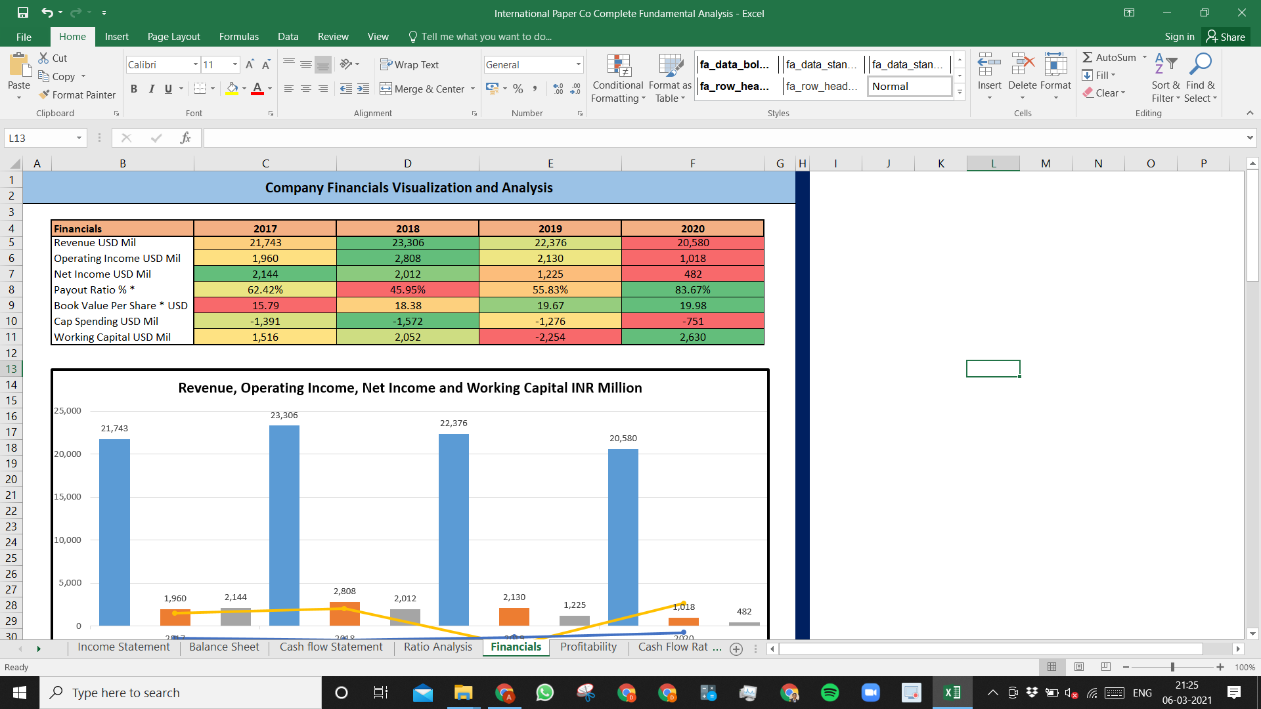Click the Percent Style icon

[x=518, y=89]
